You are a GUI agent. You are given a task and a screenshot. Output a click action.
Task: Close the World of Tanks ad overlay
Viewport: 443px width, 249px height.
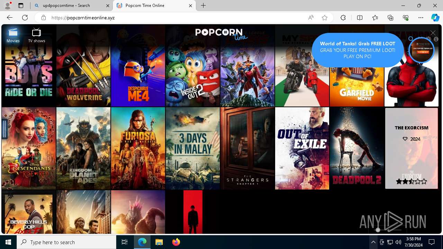pos(433,33)
